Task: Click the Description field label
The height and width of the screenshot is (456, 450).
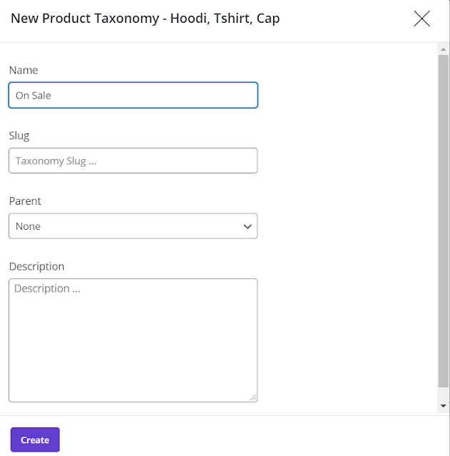Action: tap(36, 266)
